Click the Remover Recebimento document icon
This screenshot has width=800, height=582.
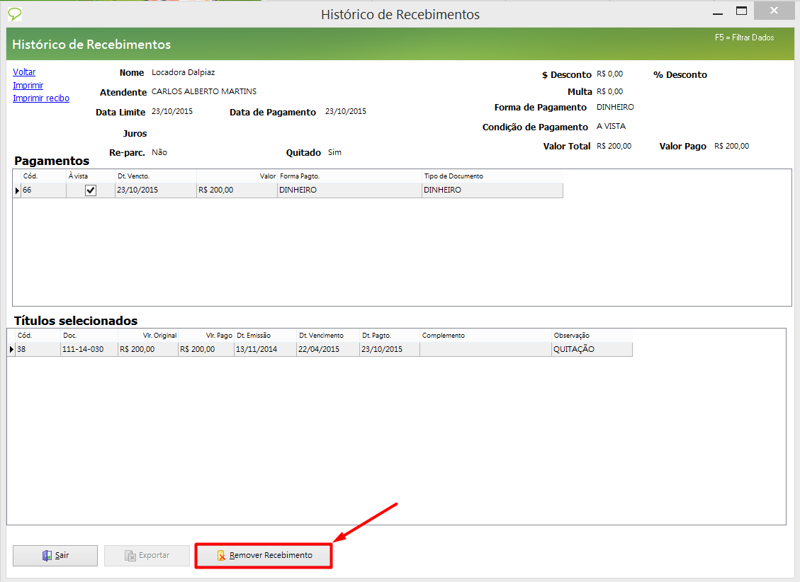(x=222, y=556)
